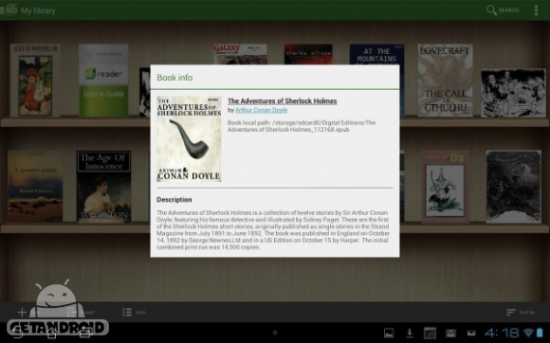Tap the email envelope notification icon
This screenshot has width=550, height=343.
point(471,333)
